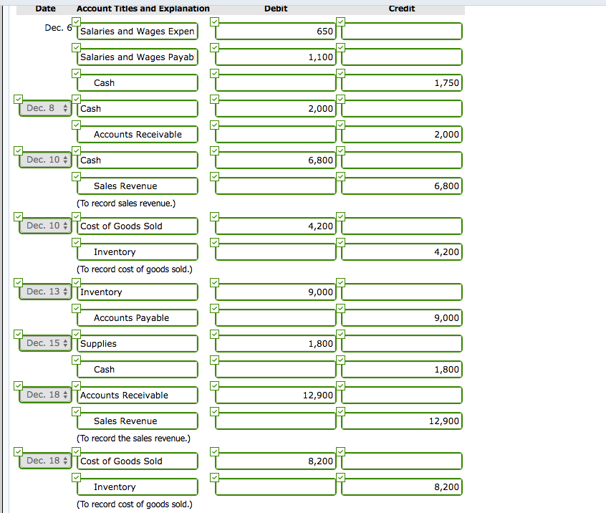Click the debit field showing 1,100
Image resolution: width=606 pixels, height=513 pixels.
(x=276, y=57)
